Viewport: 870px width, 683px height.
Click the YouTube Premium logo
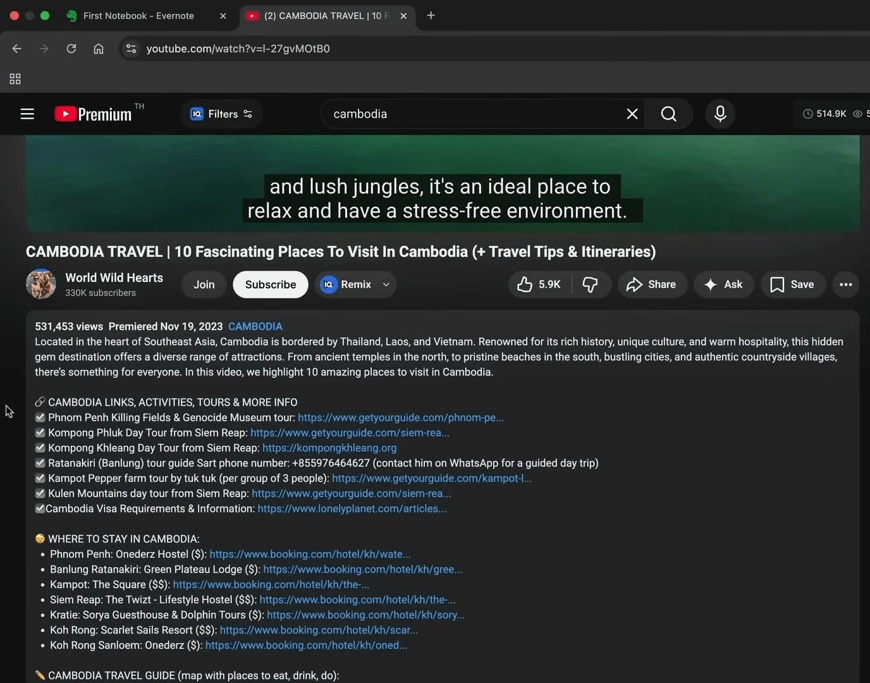click(x=94, y=114)
